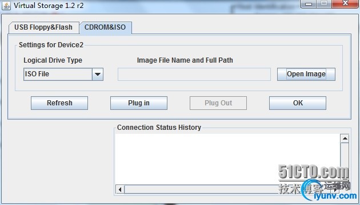Close the Virtual Storage window

click(345, 3)
